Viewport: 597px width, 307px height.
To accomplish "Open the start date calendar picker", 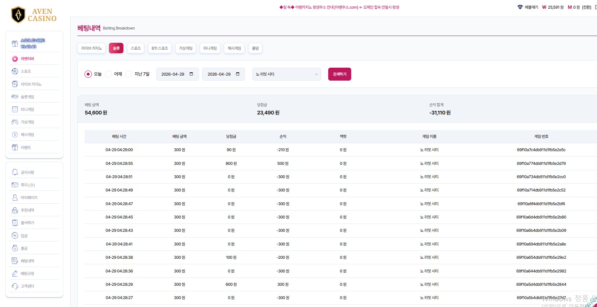I will 191,74.
